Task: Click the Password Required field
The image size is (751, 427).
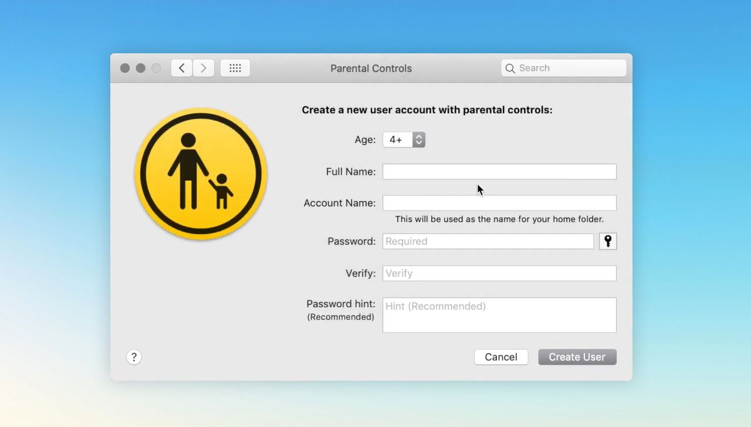Action: [x=488, y=241]
